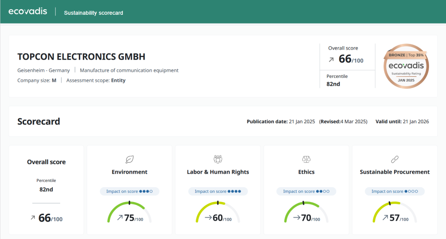Image resolution: width=446 pixels, height=239 pixels.
Task: Click the Ethics card heading
Action: 306,172
